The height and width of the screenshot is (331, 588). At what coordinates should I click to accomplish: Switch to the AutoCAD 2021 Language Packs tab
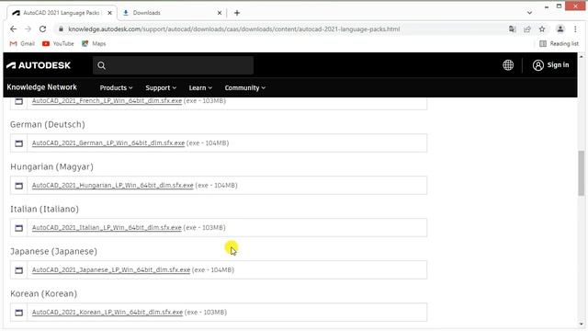click(x=62, y=13)
